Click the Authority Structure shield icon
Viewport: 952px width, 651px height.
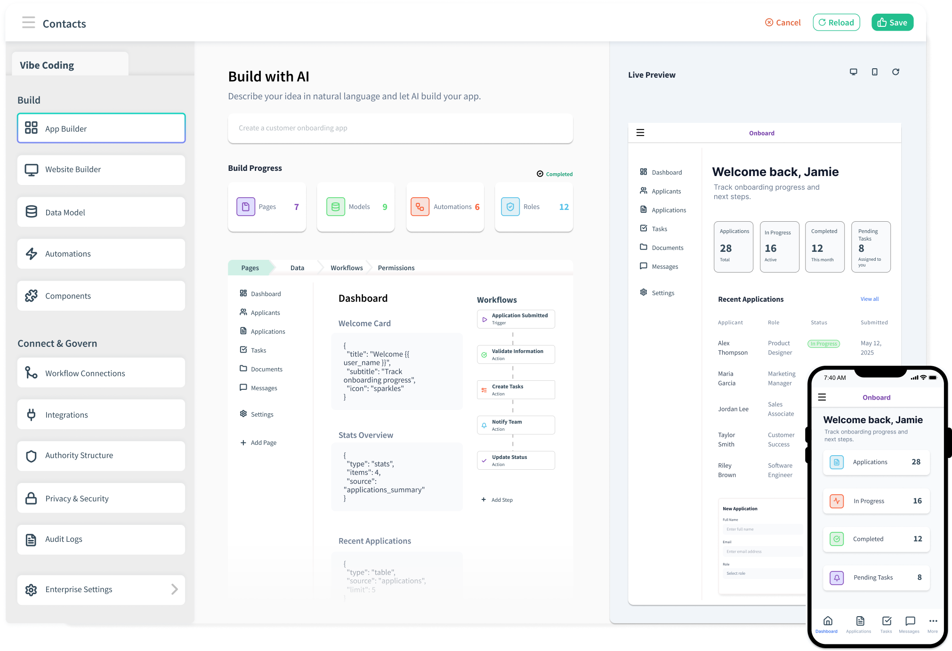(31, 456)
